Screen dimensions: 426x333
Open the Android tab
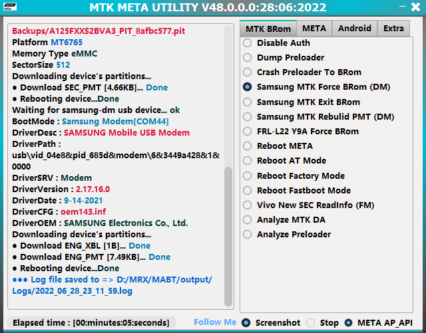click(355, 28)
